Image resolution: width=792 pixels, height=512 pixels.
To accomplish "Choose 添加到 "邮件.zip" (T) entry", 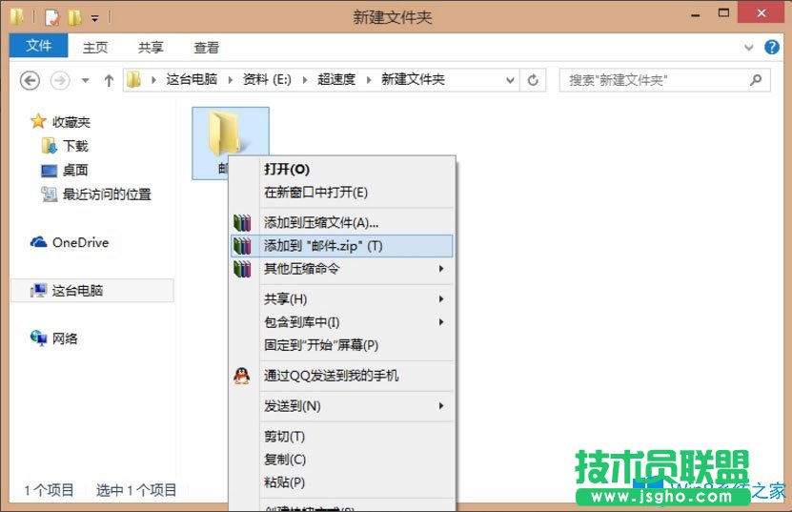I will [x=342, y=246].
